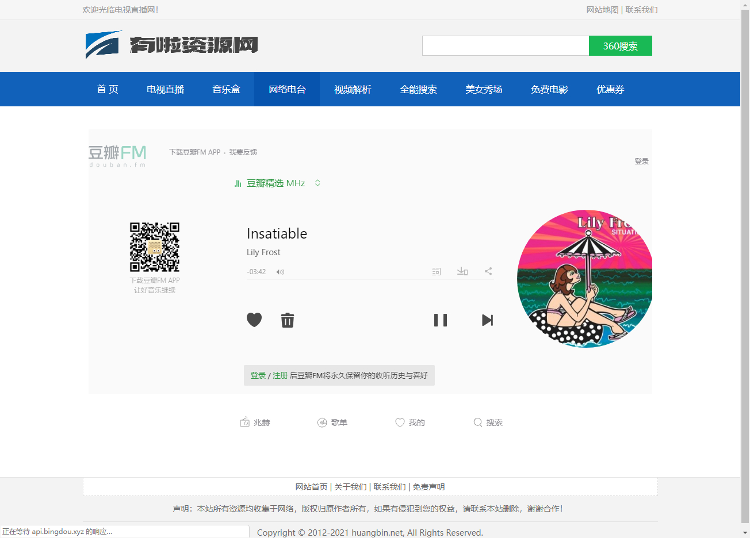
Task: Open the 歌单 playlist tab
Action: [332, 422]
